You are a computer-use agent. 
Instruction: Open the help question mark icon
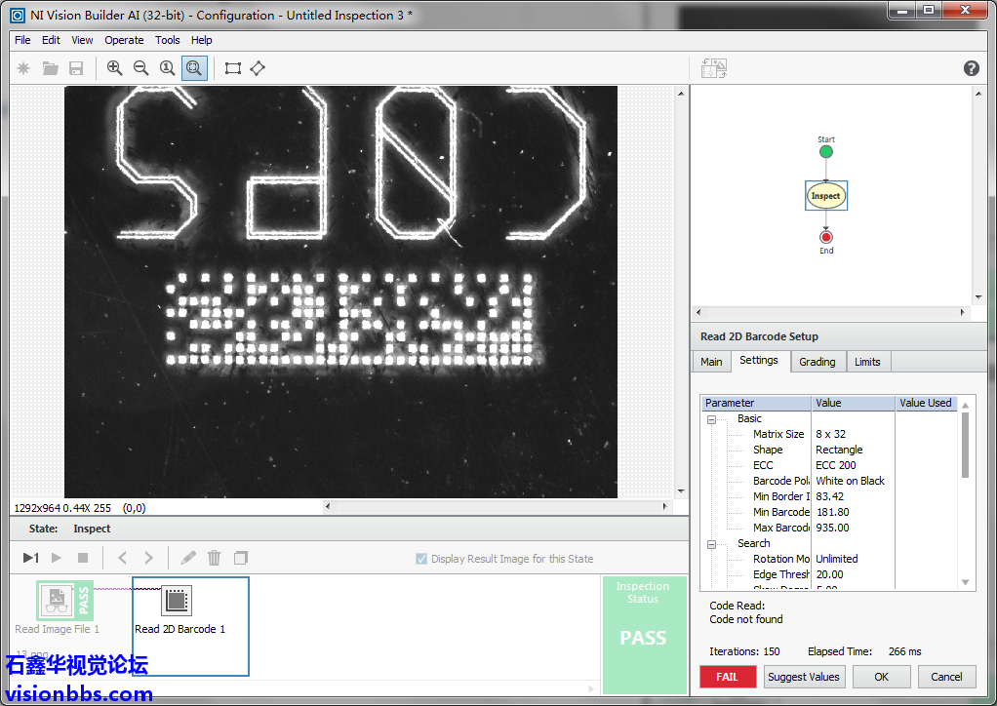coord(971,68)
